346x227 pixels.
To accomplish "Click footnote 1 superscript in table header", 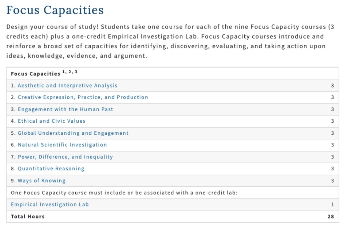I will click(64, 72).
